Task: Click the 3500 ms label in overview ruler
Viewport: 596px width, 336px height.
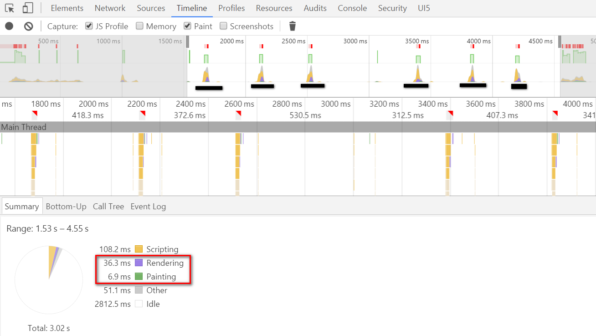Action: 417,41
